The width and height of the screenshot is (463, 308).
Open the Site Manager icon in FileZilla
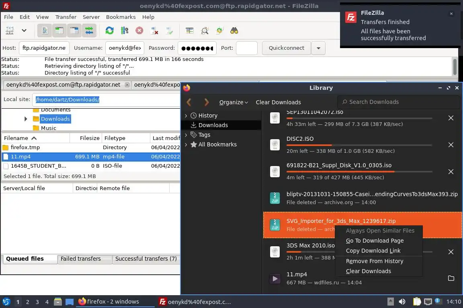click(x=10, y=30)
